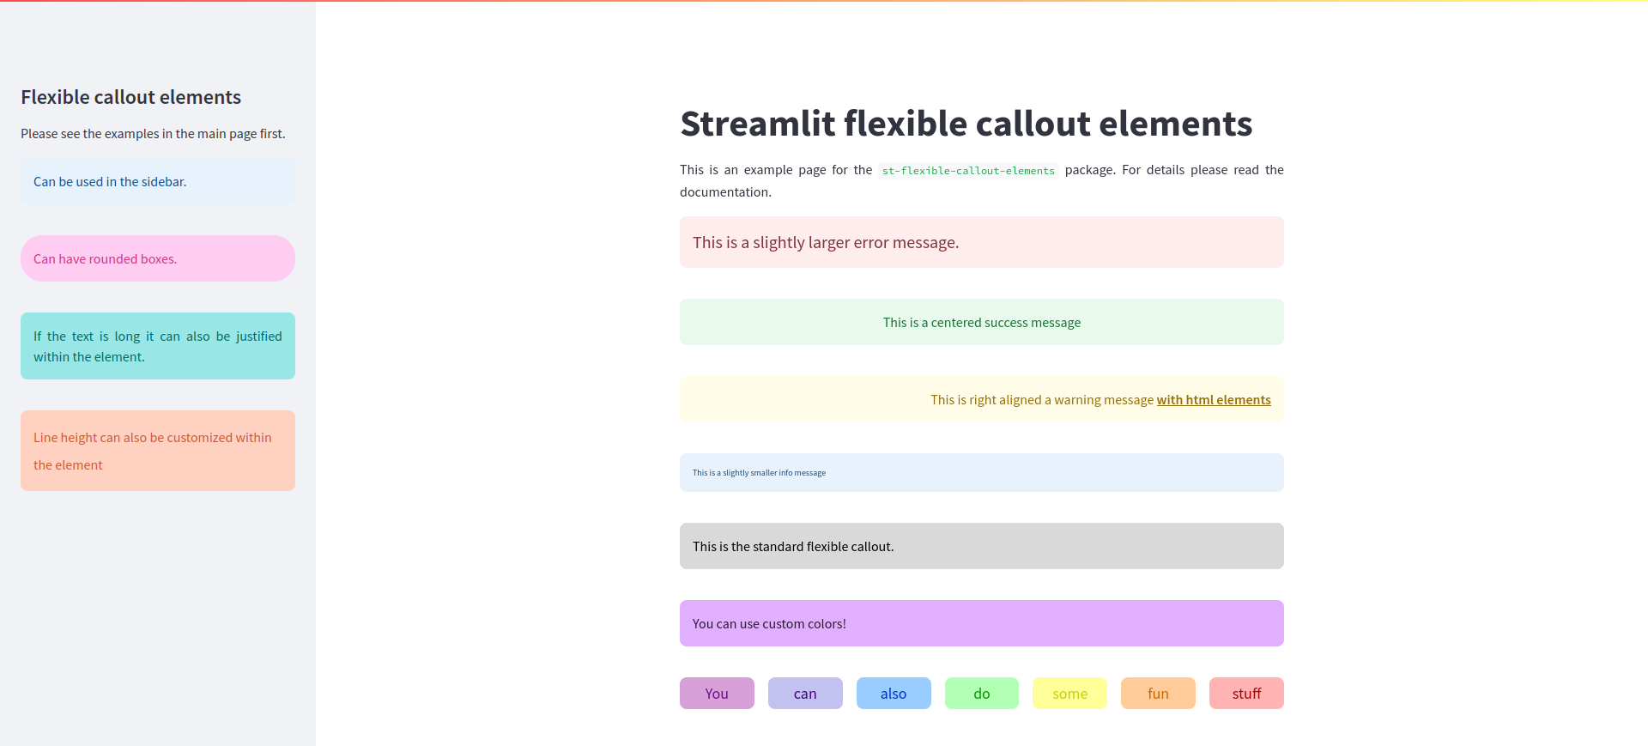Select the standard flexible callout box
The image size is (1648, 746).
[x=981, y=546]
